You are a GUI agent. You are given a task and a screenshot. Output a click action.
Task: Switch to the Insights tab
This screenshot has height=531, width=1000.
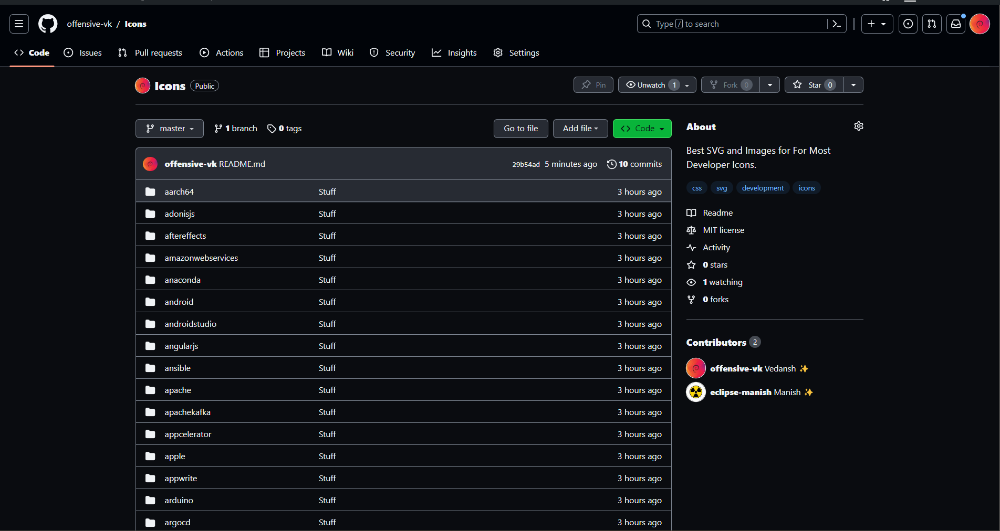[x=454, y=52]
